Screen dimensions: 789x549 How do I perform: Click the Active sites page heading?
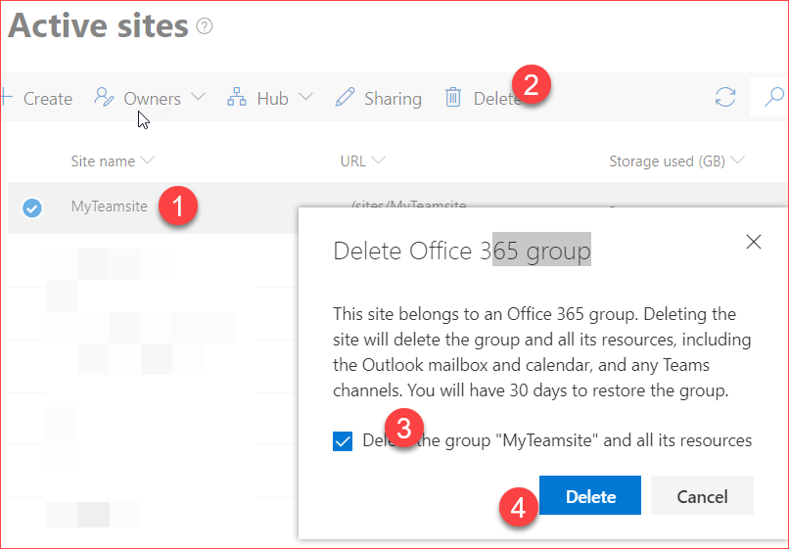[98, 25]
